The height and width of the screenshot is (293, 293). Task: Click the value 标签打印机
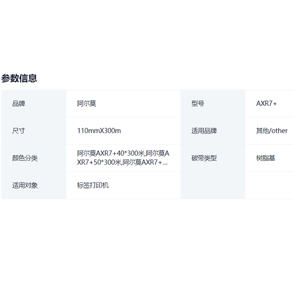click(93, 185)
